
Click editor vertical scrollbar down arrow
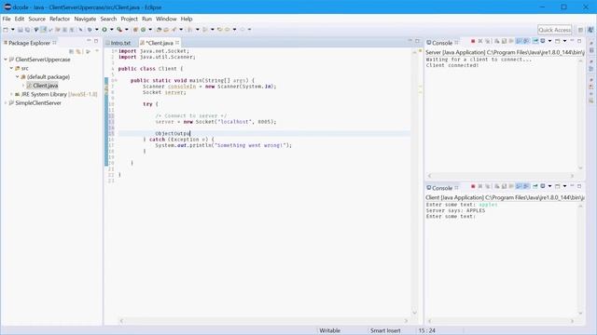coord(414,313)
